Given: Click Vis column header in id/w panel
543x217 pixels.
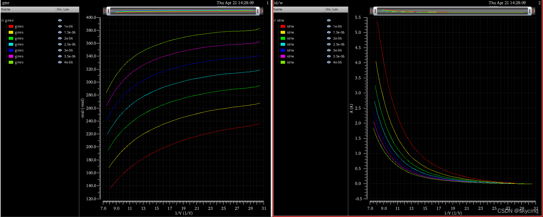Looking at the screenshot, I should click(x=328, y=9).
